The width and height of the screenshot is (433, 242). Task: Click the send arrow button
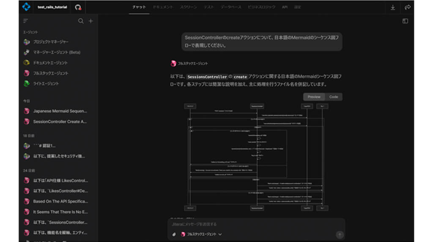[x=340, y=234]
